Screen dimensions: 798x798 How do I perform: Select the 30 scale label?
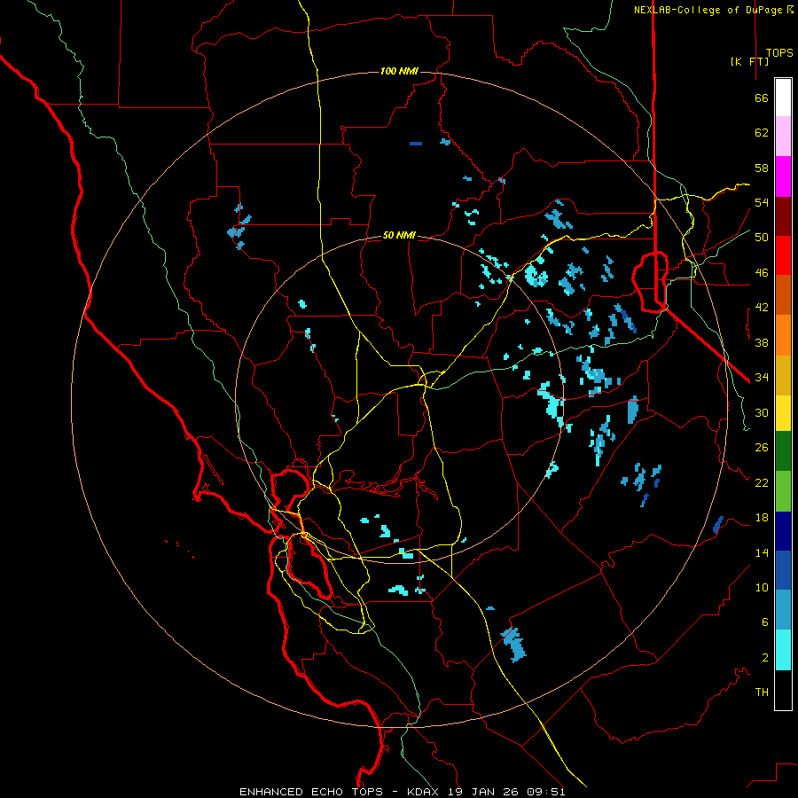pos(762,412)
